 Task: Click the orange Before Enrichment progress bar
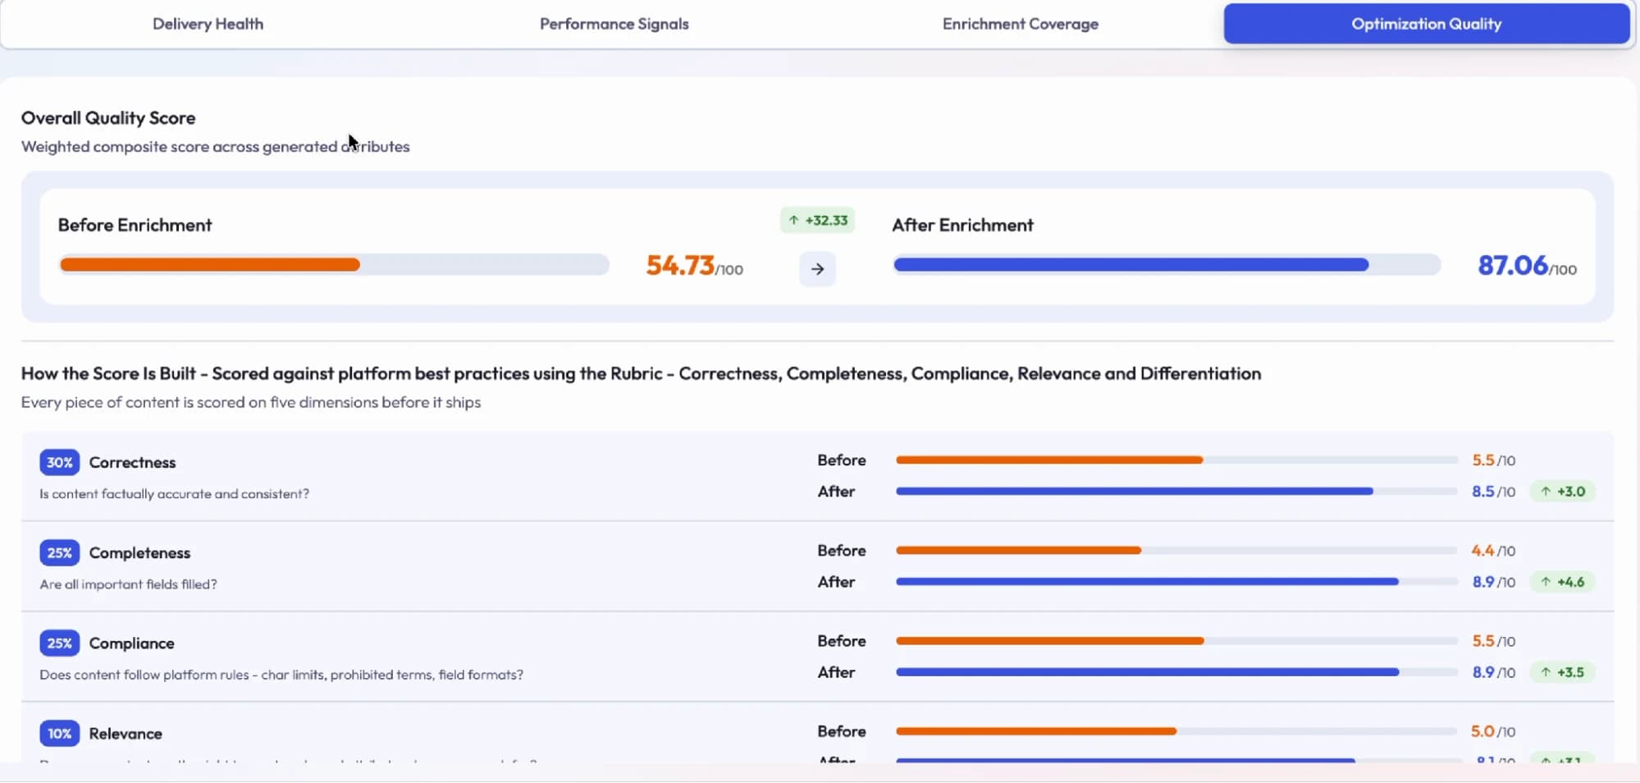pos(210,264)
